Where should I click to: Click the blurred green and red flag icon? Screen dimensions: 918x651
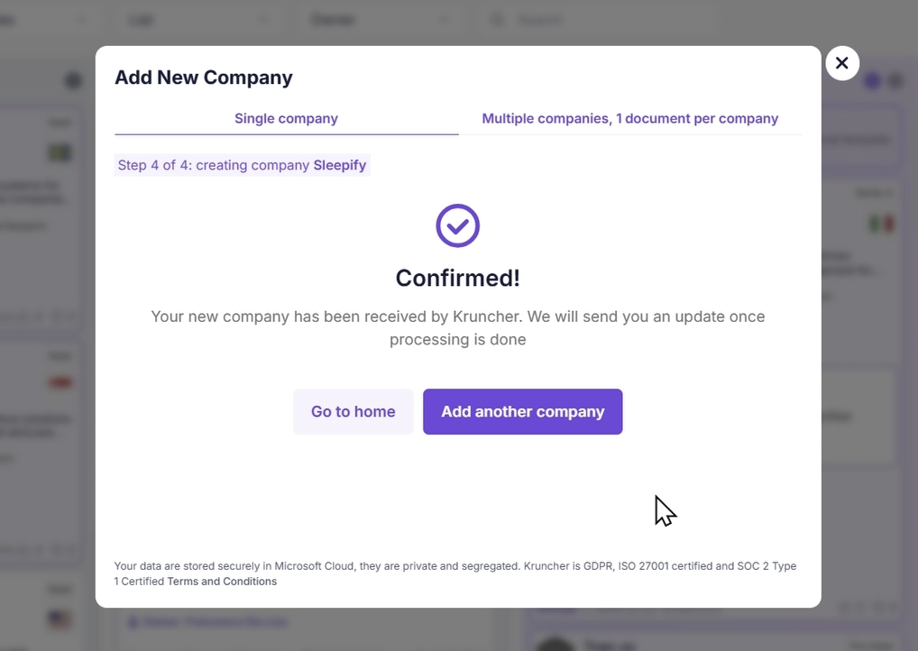click(882, 224)
